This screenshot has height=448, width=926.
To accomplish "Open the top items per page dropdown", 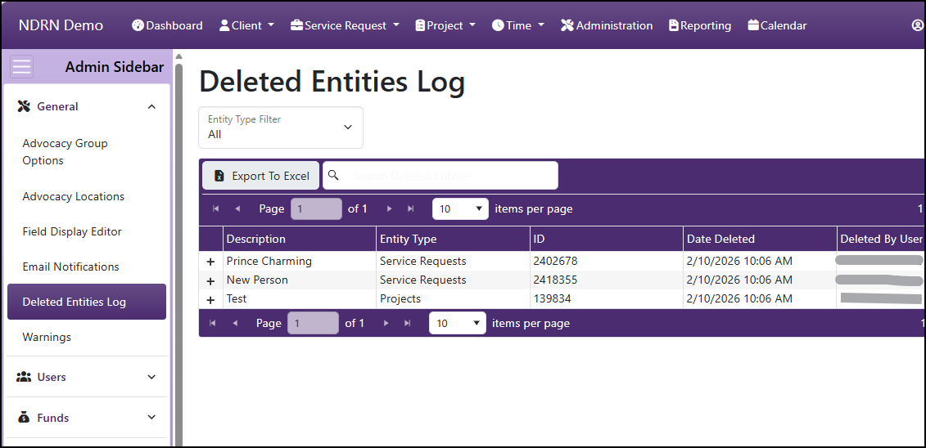I will click(461, 208).
